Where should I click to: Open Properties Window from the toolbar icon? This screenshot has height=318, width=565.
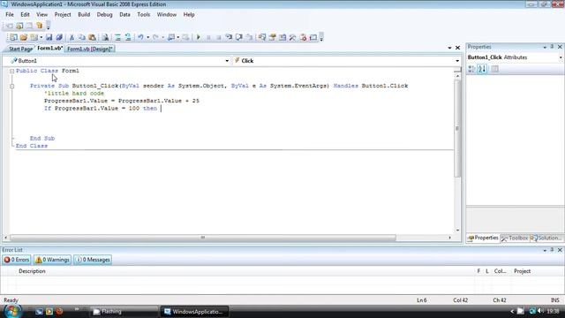coord(273,37)
